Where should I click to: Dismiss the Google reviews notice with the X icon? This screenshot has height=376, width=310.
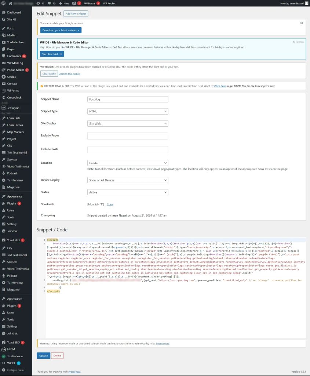[x=302, y=23]
